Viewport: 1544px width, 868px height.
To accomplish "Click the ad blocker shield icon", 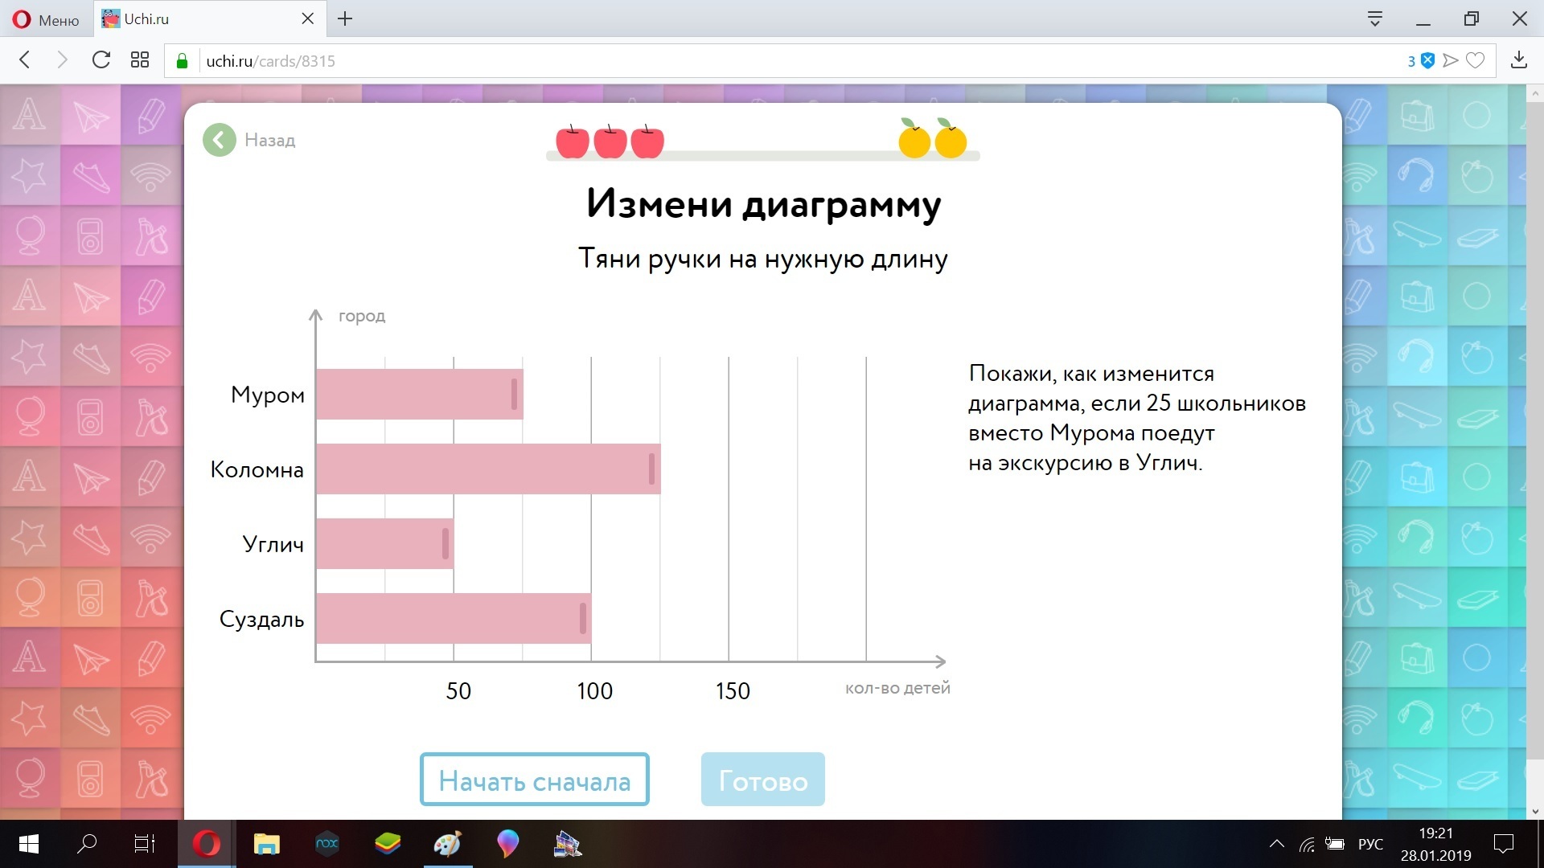I will tap(1427, 60).
